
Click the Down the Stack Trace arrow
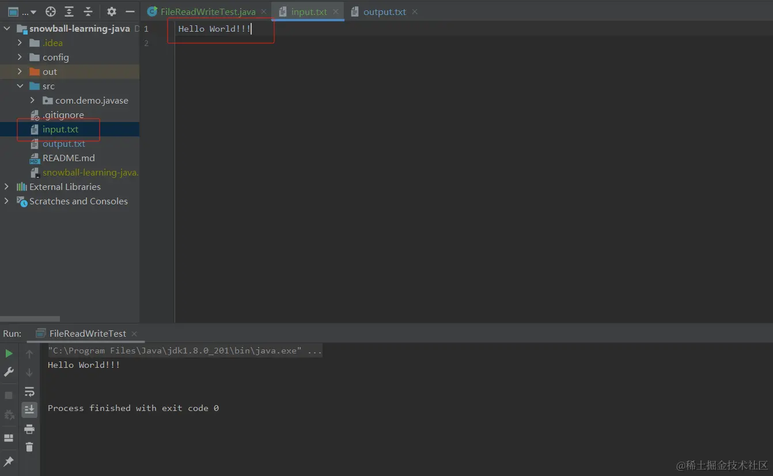click(29, 372)
